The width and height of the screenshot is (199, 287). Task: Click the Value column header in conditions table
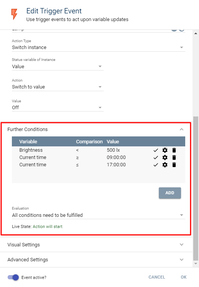click(x=113, y=142)
